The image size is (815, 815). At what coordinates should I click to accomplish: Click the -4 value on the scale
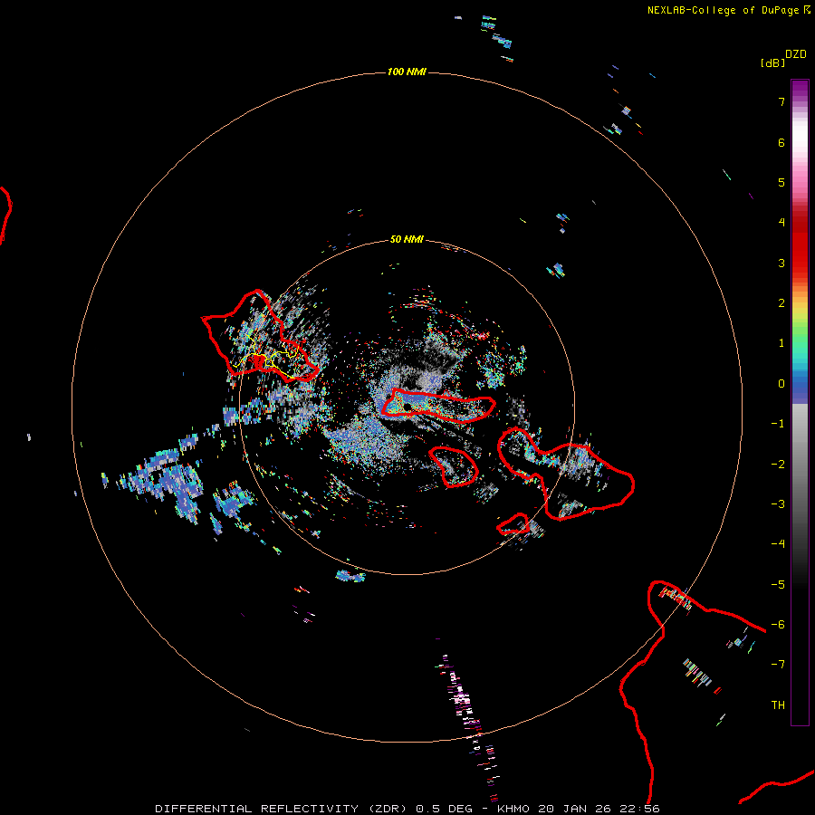[x=778, y=544]
